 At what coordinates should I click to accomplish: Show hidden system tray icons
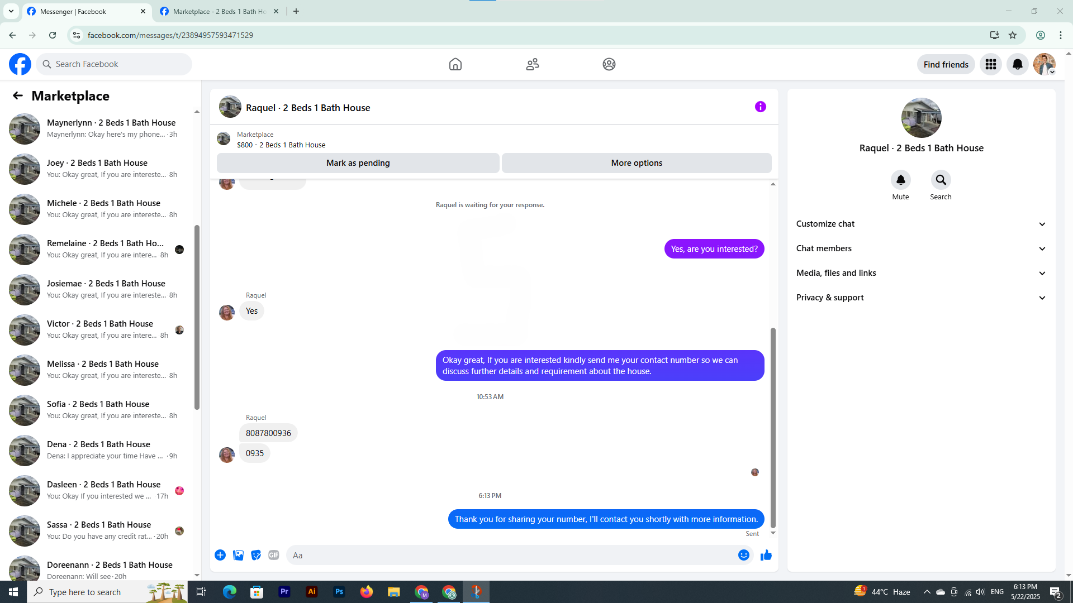[927, 592]
